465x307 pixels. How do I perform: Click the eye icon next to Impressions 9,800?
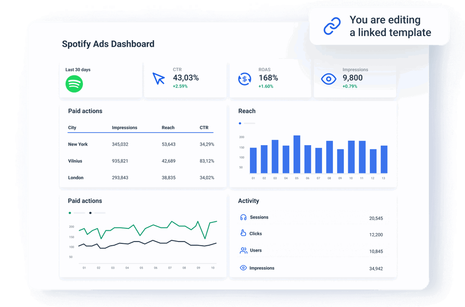click(x=330, y=79)
